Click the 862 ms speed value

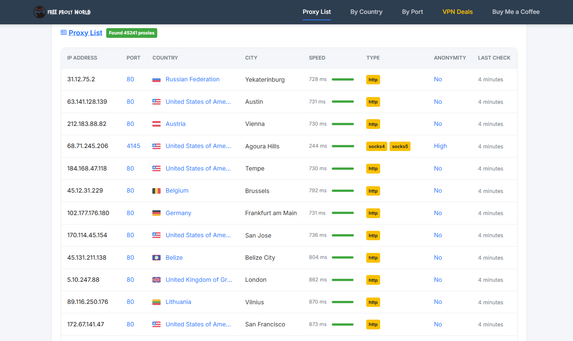click(x=318, y=280)
